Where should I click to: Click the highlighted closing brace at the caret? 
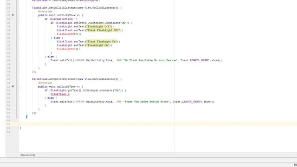26,116
